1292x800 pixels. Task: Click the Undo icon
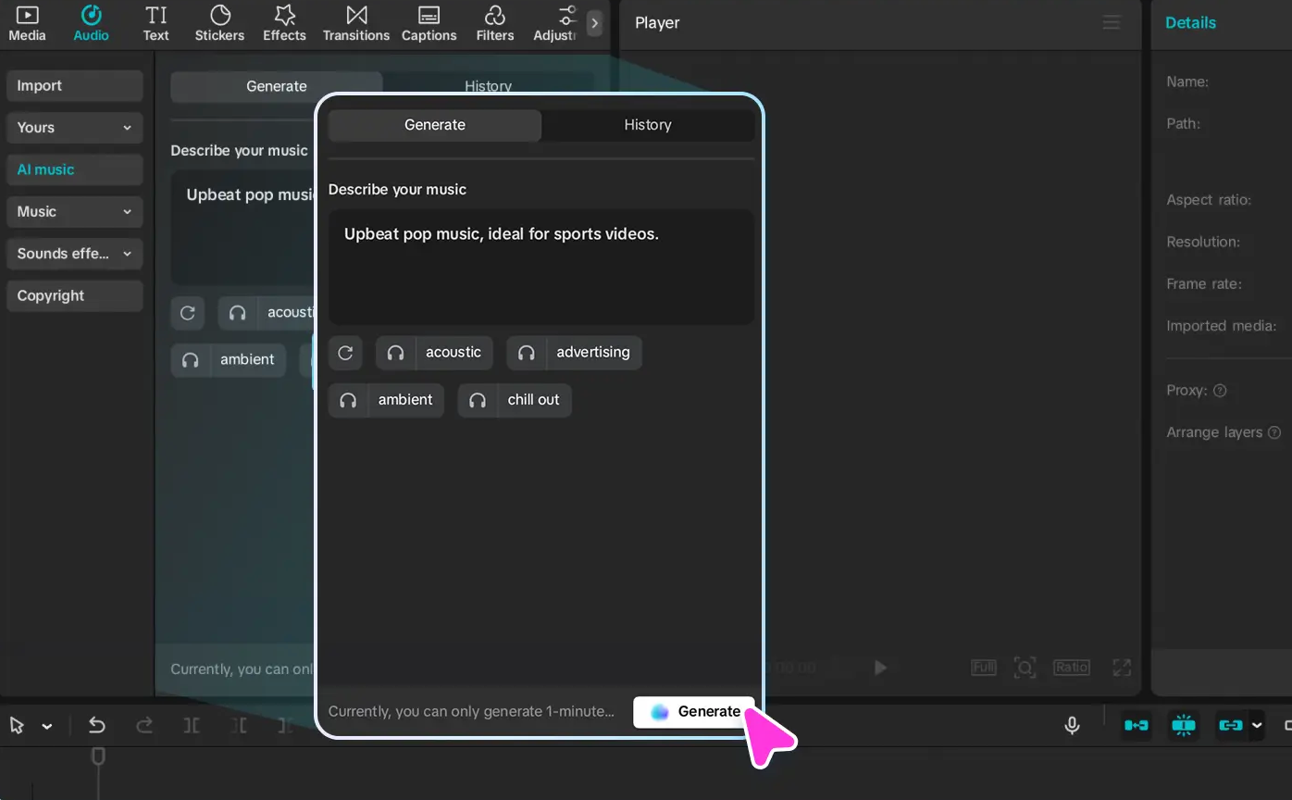click(96, 725)
